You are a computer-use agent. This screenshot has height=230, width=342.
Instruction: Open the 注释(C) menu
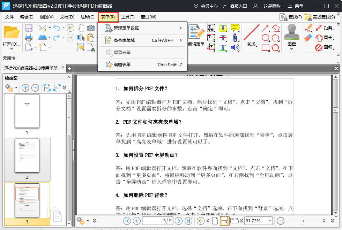(87, 17)
